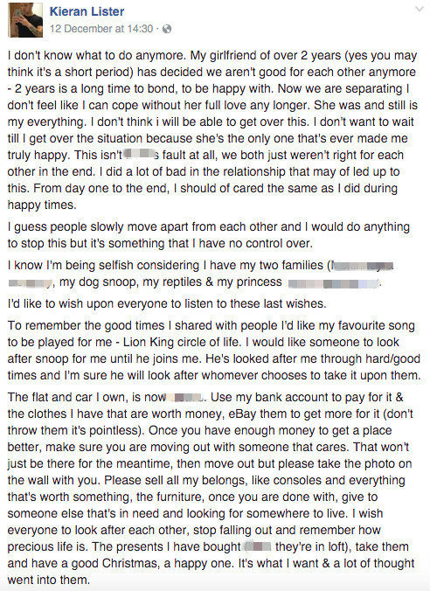
Task: Click the sentence "I'd like to wish upon everyone"
Action: (x=167, y=303)
